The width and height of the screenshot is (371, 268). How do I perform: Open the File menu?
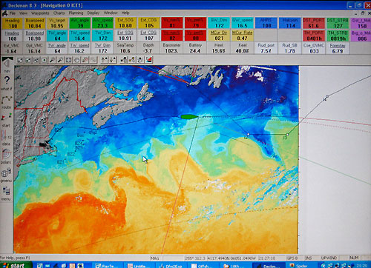[13, 13]
